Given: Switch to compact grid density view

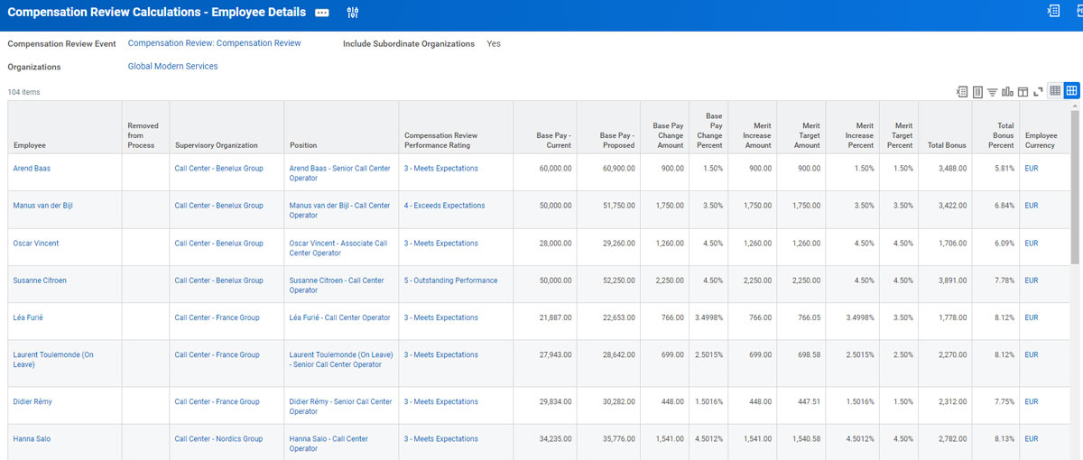Looking at the screenshot, I should click(1055, 91).
